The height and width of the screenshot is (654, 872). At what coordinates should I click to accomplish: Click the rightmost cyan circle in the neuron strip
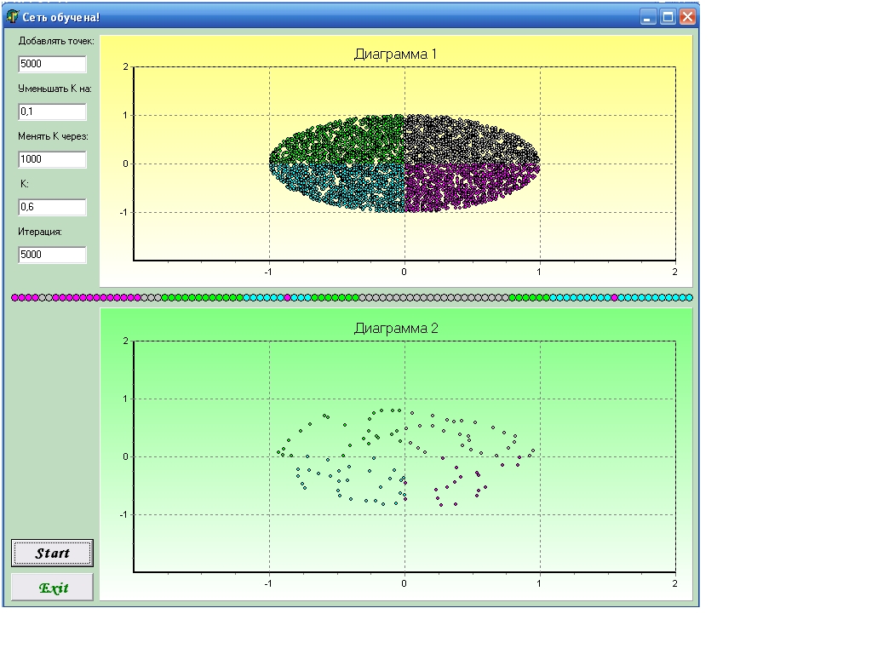689,297
